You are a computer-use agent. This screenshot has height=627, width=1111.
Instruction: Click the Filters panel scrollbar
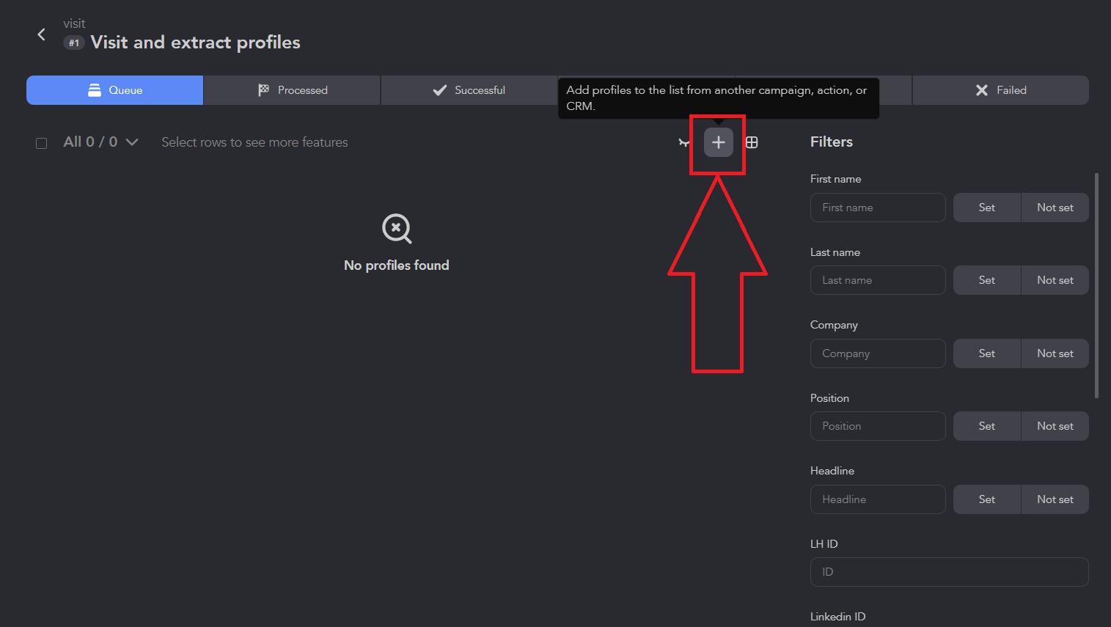coord(1096,286)
